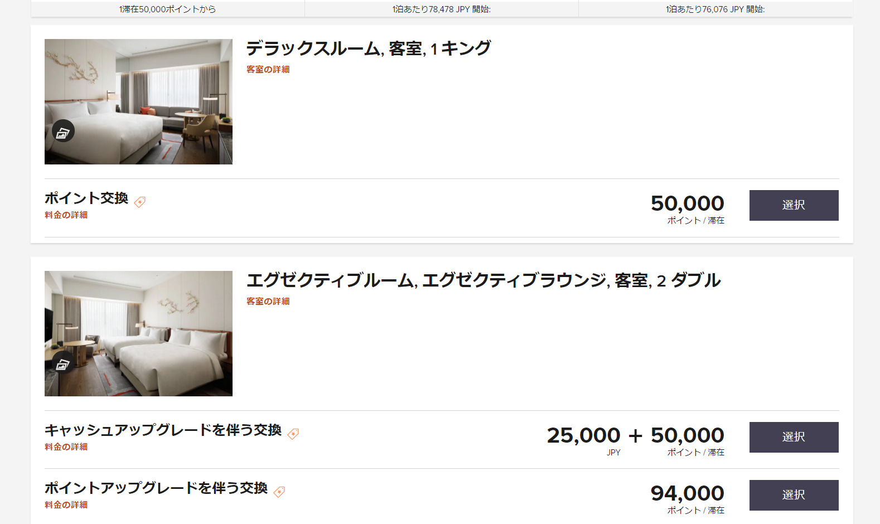View 料金の詳細 under ポイント交換

(66, 215)
